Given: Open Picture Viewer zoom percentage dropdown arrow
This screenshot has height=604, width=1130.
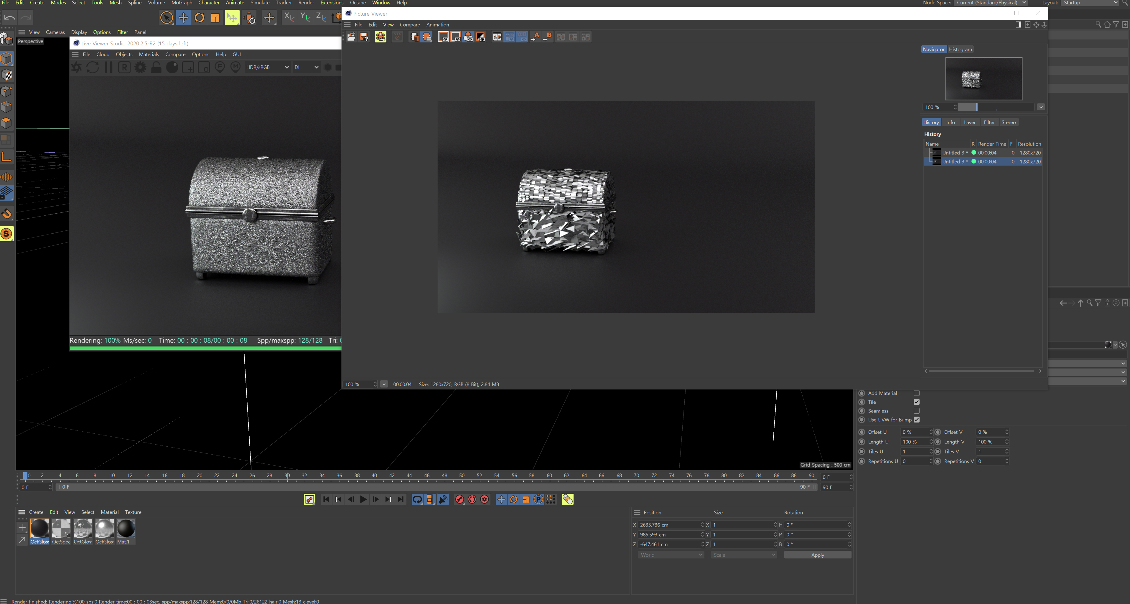Looking at the screenshot, I should [x=384, y=384].
